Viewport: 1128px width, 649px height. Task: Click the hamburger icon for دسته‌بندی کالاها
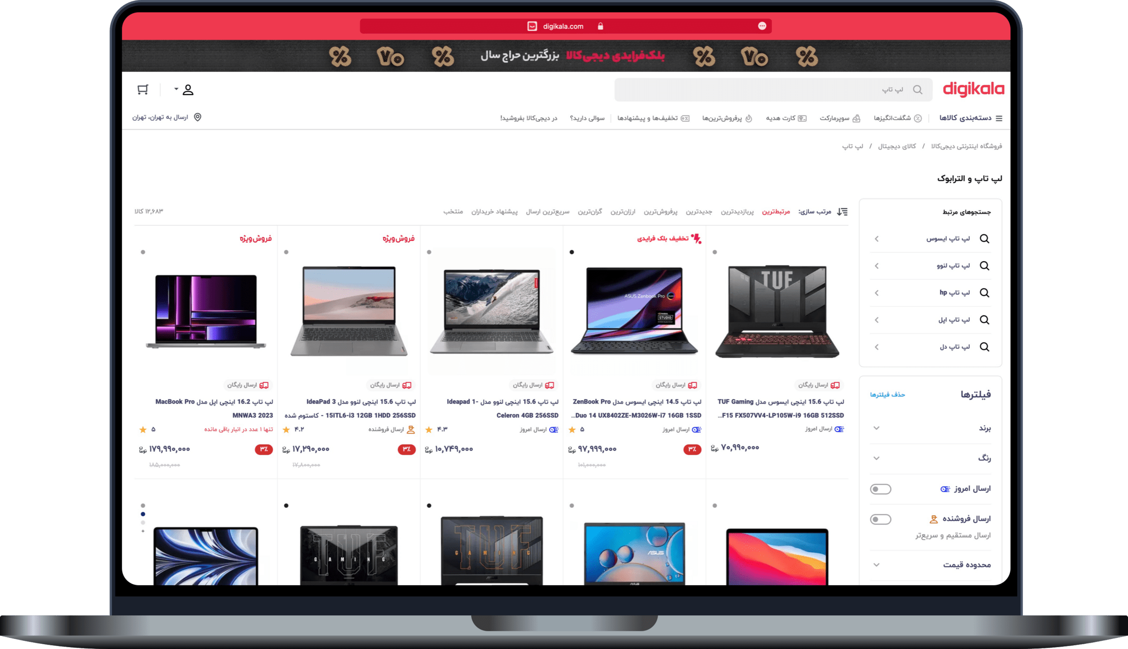pyautogui.click(x=999, y=118)
